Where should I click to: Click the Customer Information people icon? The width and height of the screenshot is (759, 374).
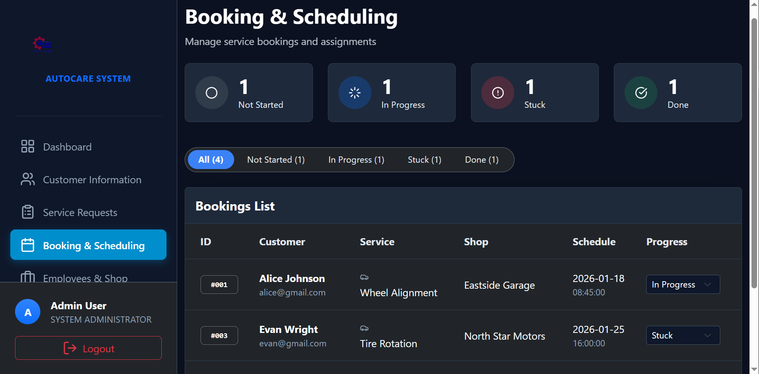(28, 179)
